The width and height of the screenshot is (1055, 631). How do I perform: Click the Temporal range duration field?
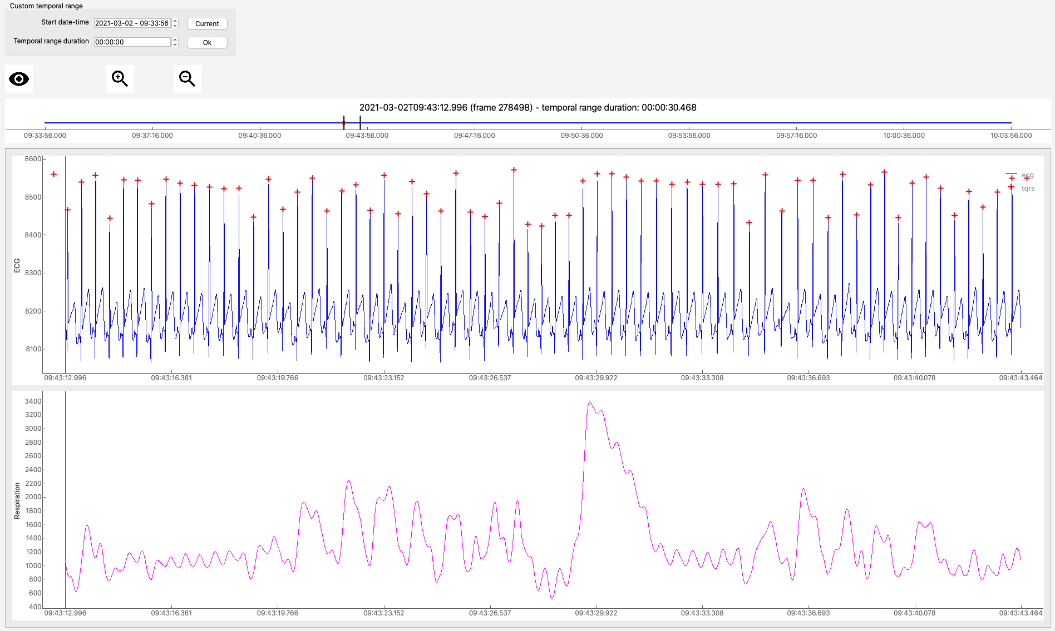click(x=132, y=42)
